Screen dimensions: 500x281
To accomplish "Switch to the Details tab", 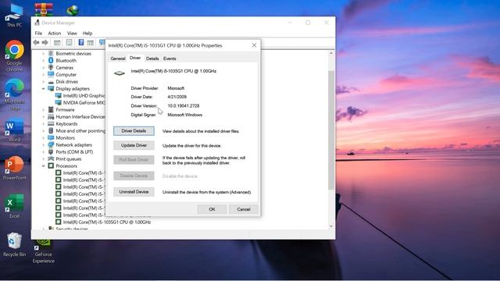I will click(x=152, y=59).
